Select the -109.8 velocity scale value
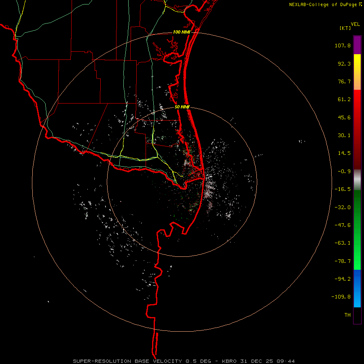 341,297
